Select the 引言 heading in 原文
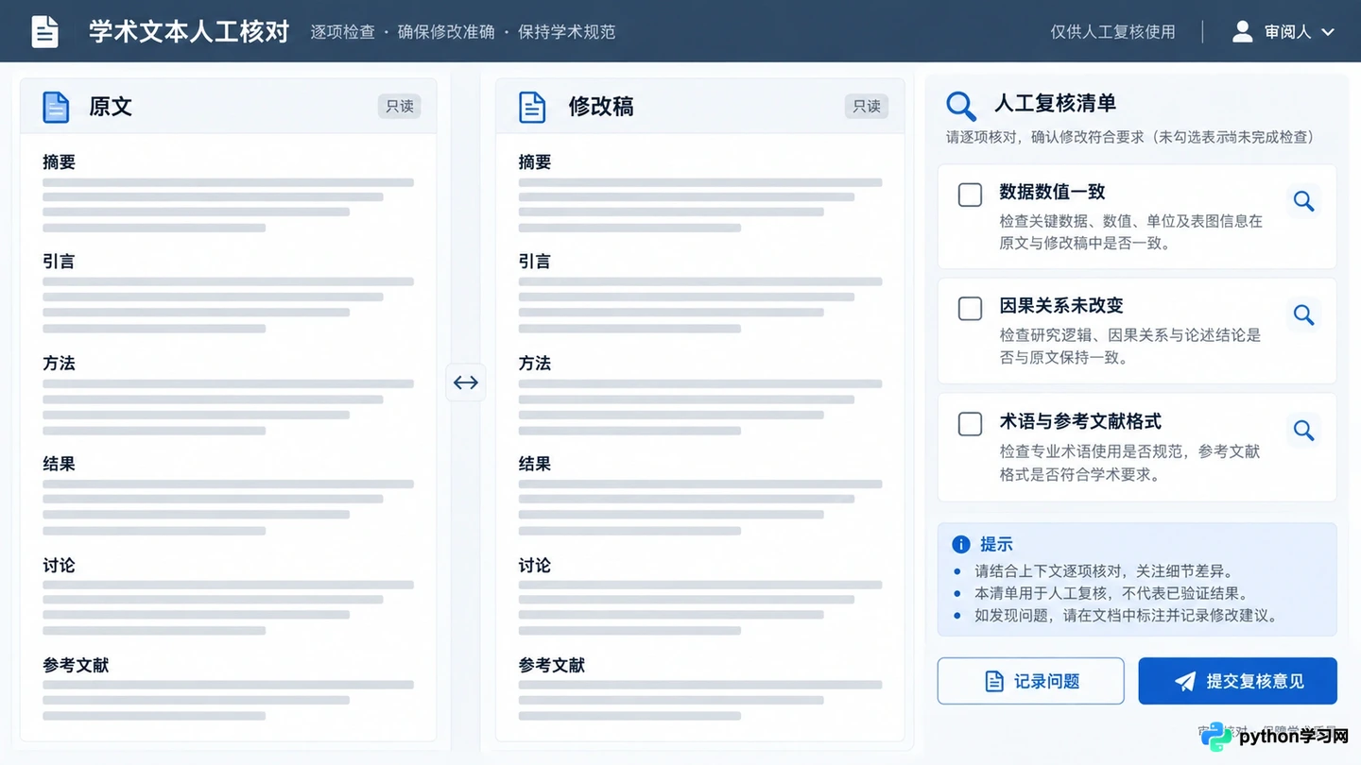1361x765 pixels. point(59,262)
